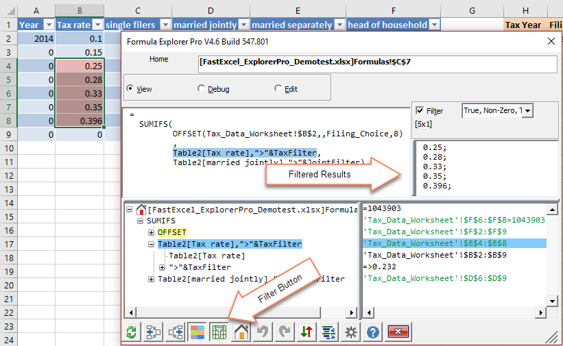Select the =>0.232 result row

point(379,267)
